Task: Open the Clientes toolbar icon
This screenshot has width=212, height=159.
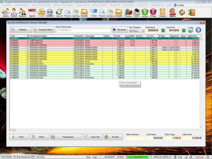Action: click(6, 12)
